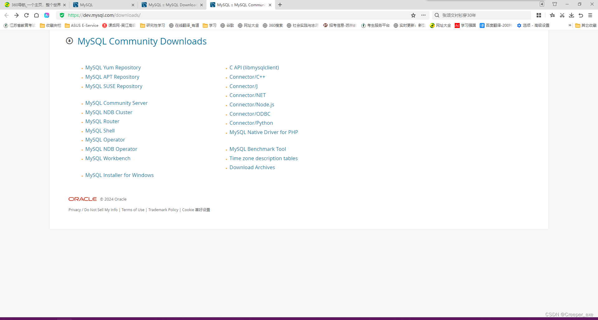Open the ASUS E-Service bookmark folder
598x320 pixels.
[x=82, y=26]
